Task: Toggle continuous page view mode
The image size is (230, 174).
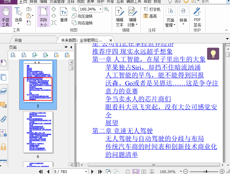Action: pyautogui.click(x=135, y=171)
